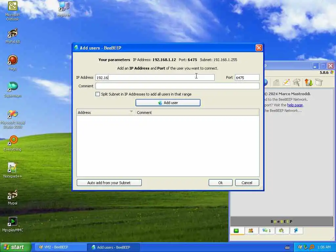Click into the Port field
Viewport: 336px width, 252px height.
[x=247, y=77]
